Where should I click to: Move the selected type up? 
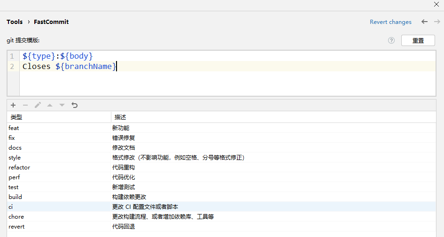(x=50, y=105)
